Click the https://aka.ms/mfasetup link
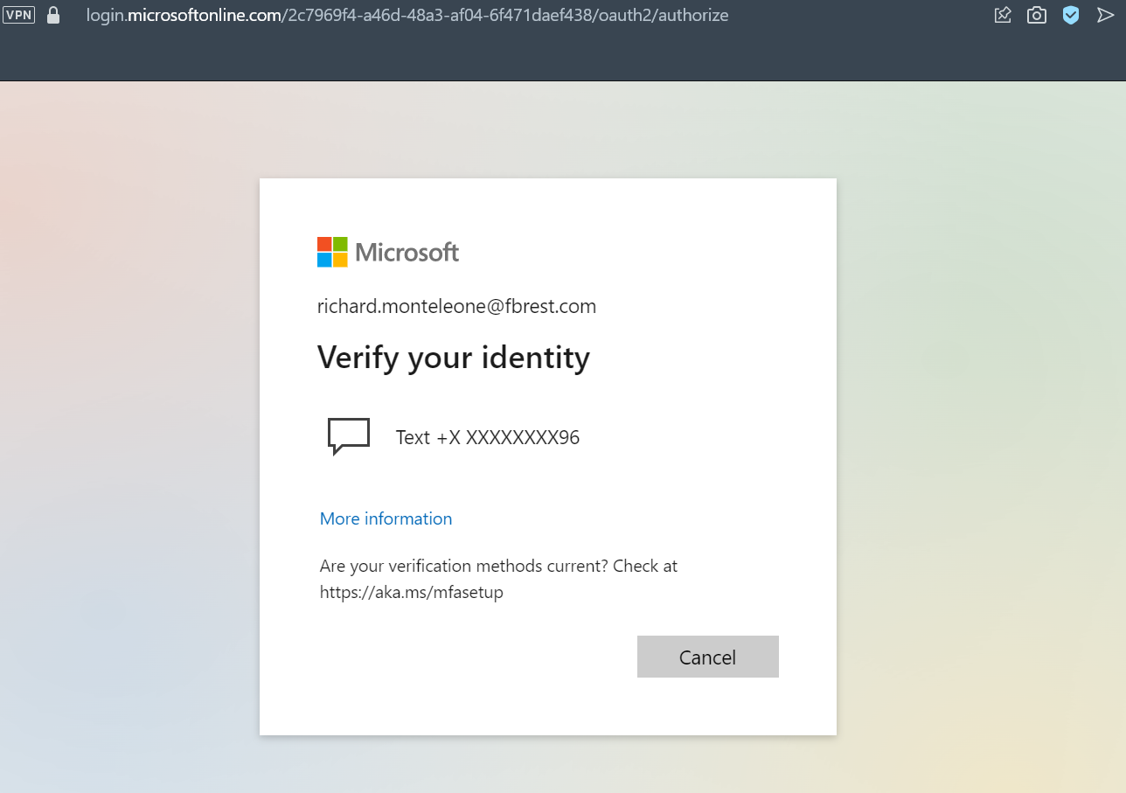The width and height of the screenshot is (1126, 793). pyautogui.click(x=411, y=592)
